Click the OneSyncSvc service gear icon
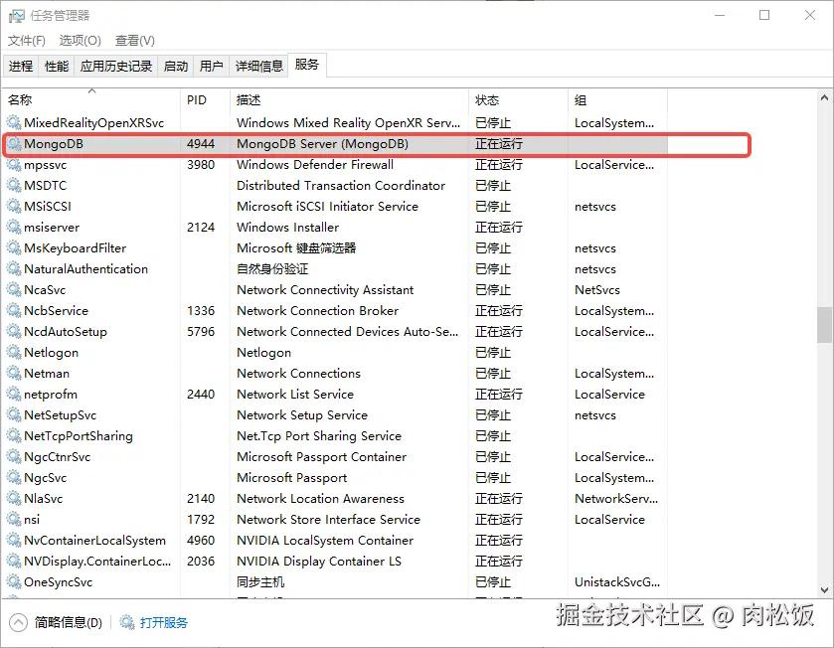 14,582
